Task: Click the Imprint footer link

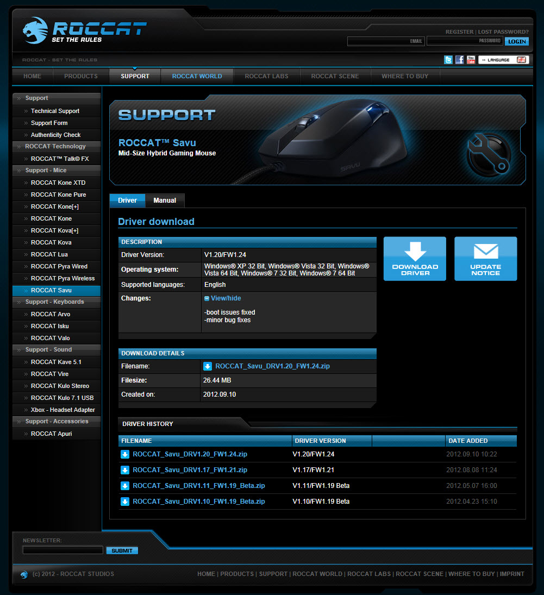Action: click(512, 574)
